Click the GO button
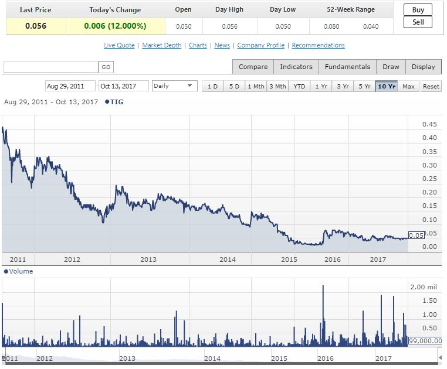The height and width of the screenshot is (369, 447). tap(106, 67)
